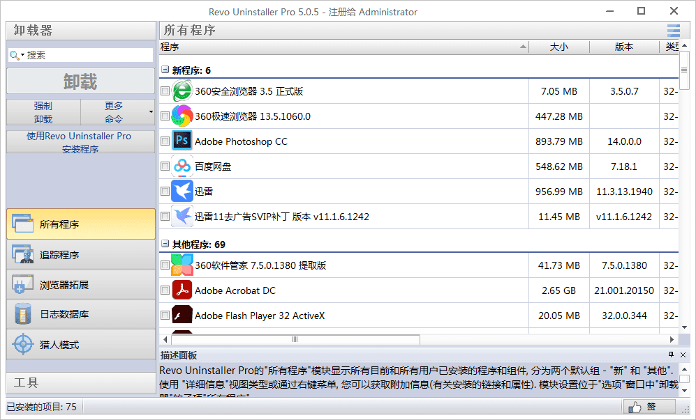Image resolution: width=696 pixels, height=420 pixels.
Task: Collapse the 新程序: 6 group
Action: (165, 70)
